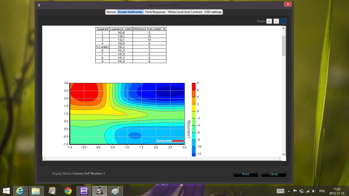Zoom in using the plus button
Screen dimensions: 349x196
(269, 21)
